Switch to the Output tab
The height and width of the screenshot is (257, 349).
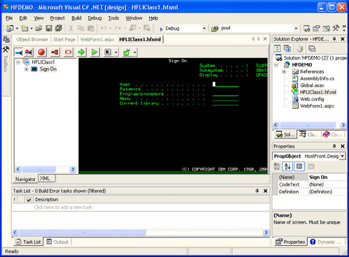click(x=57, y=242)
